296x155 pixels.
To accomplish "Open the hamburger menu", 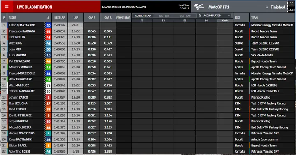I will click(x=7, y=7).
